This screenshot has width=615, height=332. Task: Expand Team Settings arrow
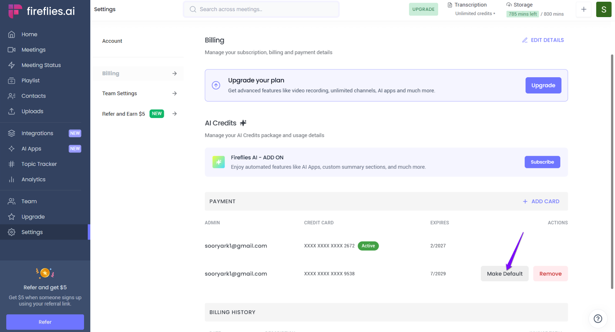(x=175, y=93)
